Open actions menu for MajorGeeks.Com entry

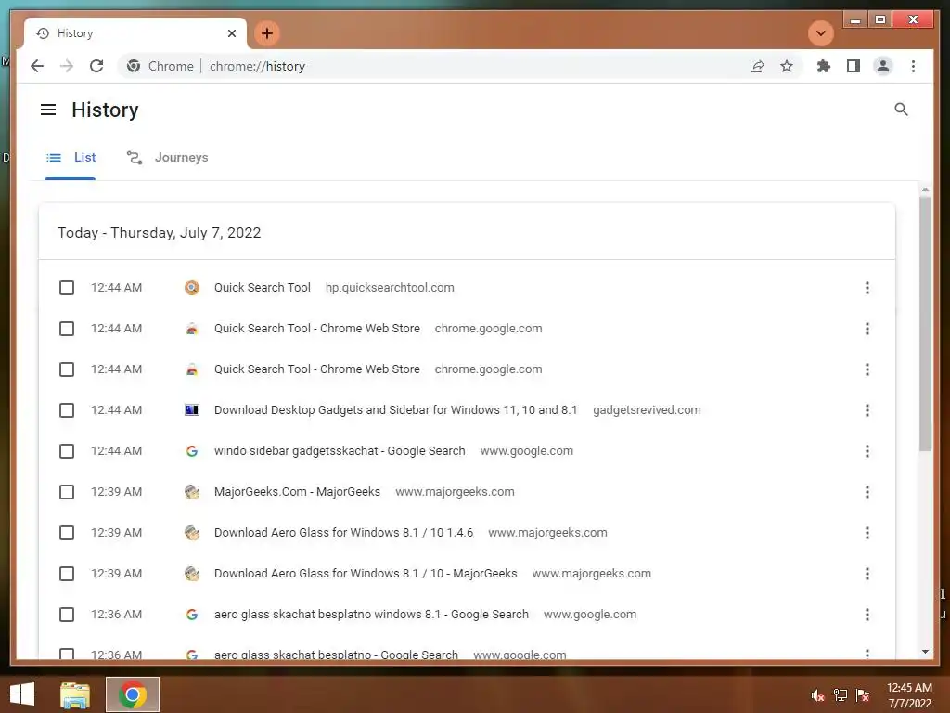[x=867, y=492]
